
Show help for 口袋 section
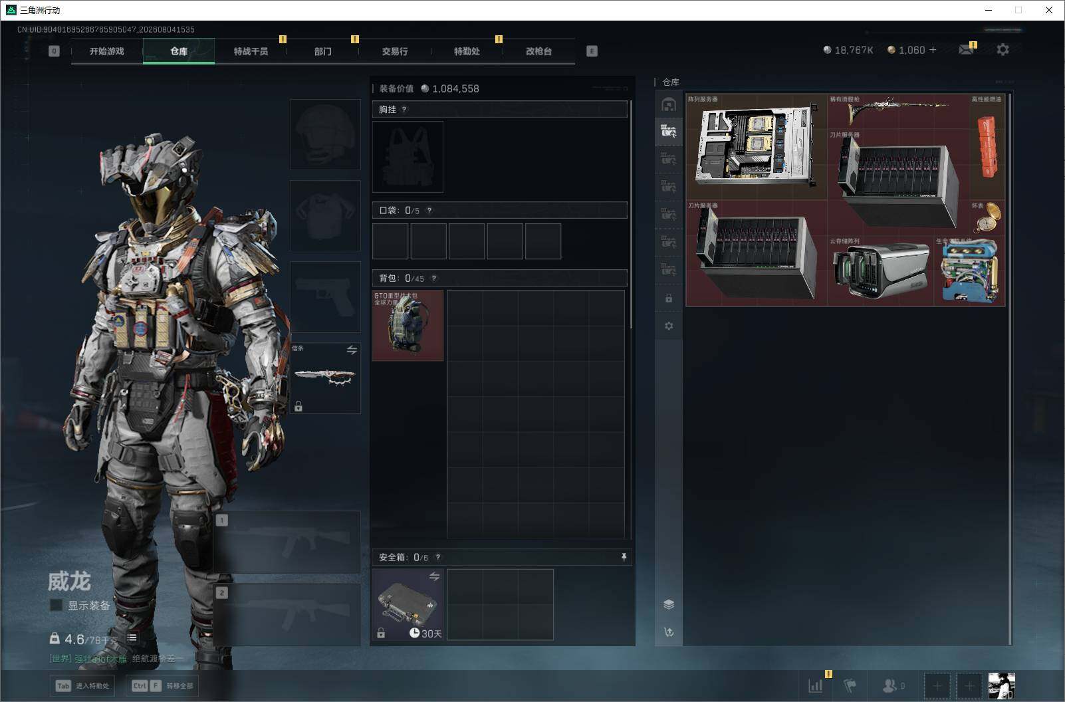pos(429,211)
